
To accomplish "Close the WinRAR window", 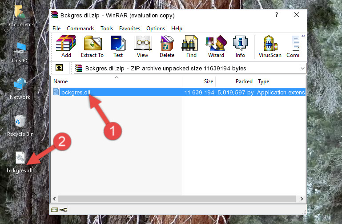I will tap(296, 15).
